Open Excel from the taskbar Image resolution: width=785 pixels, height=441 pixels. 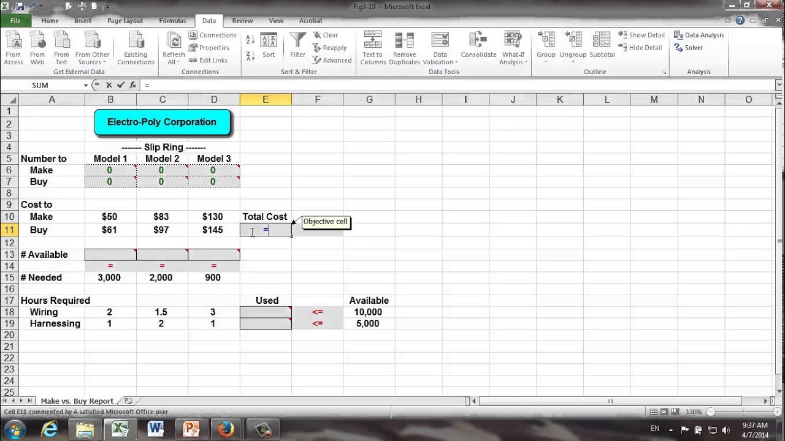(120, 429)
